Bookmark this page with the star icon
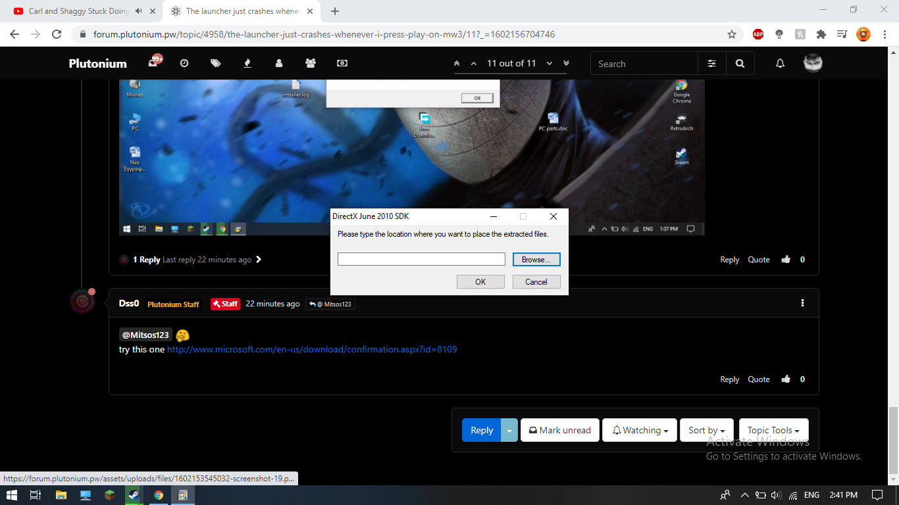The height and width of the screenshot is (505, 899). 732,34
